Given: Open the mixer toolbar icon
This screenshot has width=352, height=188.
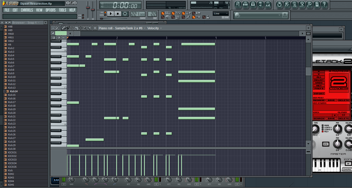Looking at the screenshot, I should pyautogui.click(x=268, y=5).
